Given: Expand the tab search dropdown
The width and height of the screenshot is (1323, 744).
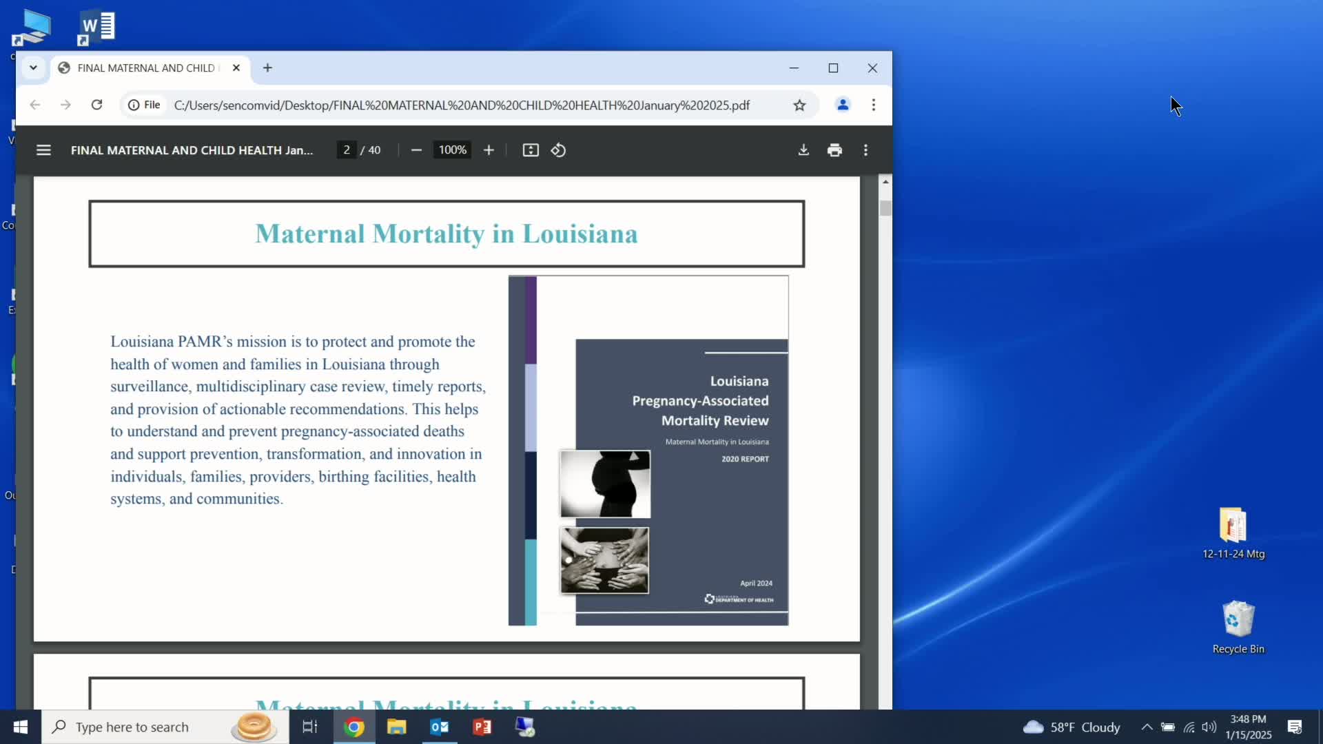Looking at the screenshot, I should [33, 68].
